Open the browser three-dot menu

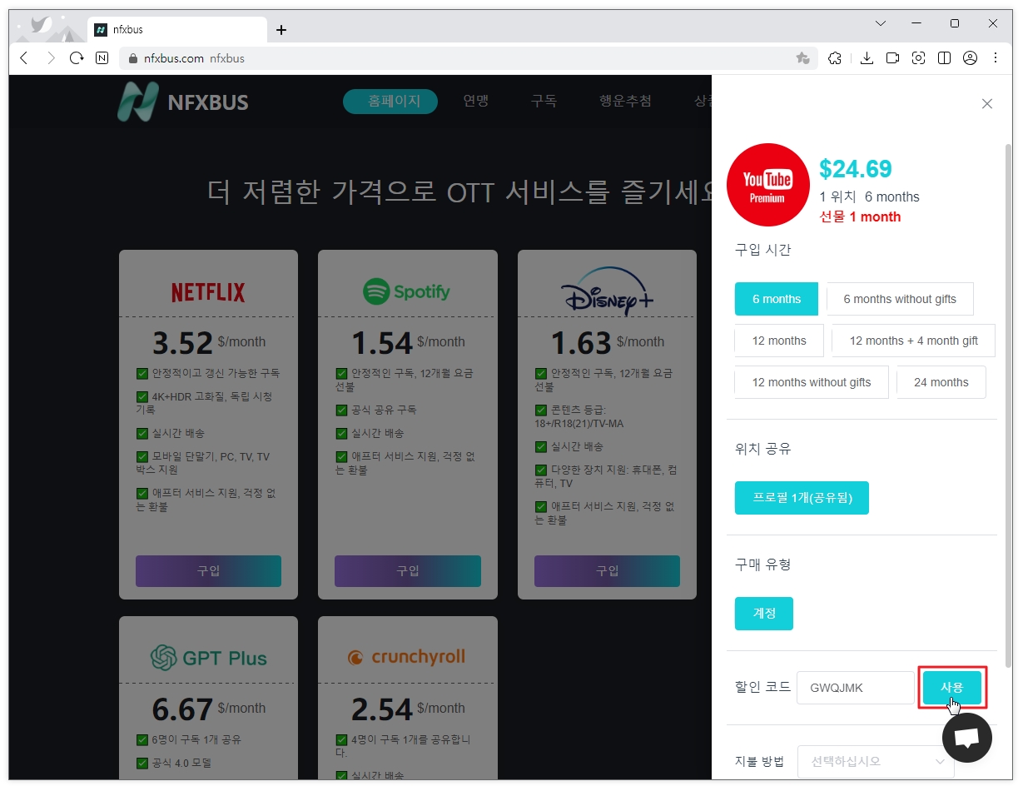point(996,57)
